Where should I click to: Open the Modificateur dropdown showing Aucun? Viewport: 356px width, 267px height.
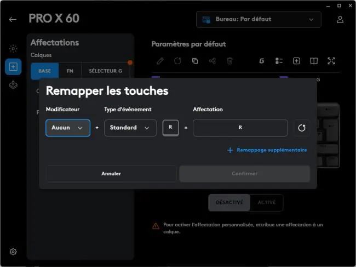coord(68,128)
